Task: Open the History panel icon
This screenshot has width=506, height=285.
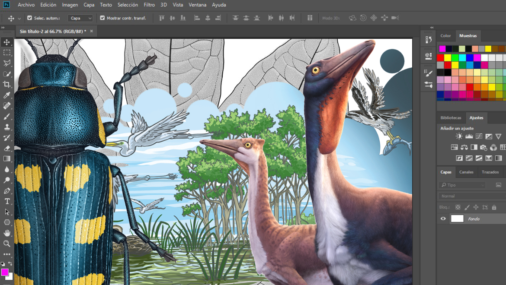Action: (429, 40)
